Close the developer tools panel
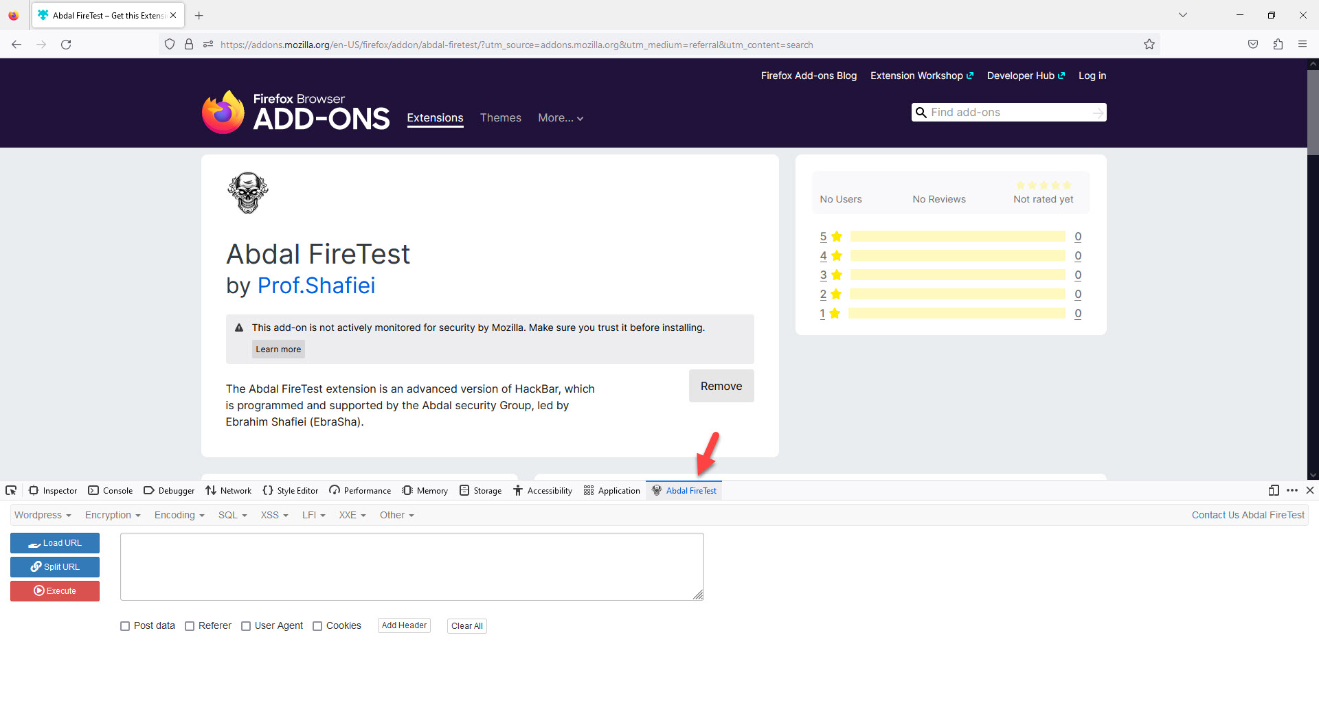This screenshot has height=714, width=1319. 1310,490
